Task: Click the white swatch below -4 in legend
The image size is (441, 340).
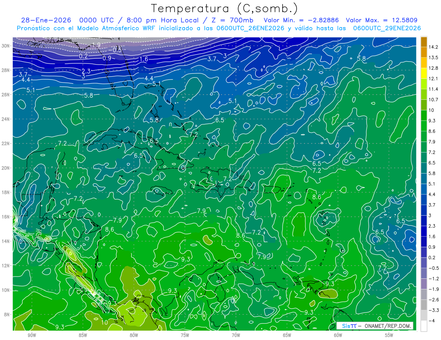Action: [x=424, y=326]
